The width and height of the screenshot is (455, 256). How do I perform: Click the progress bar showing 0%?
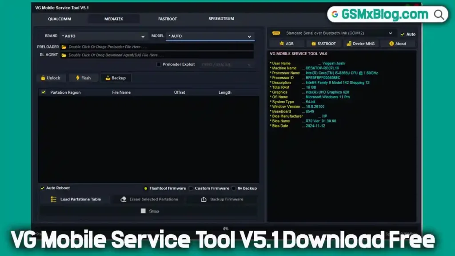(x=226, y=229)
